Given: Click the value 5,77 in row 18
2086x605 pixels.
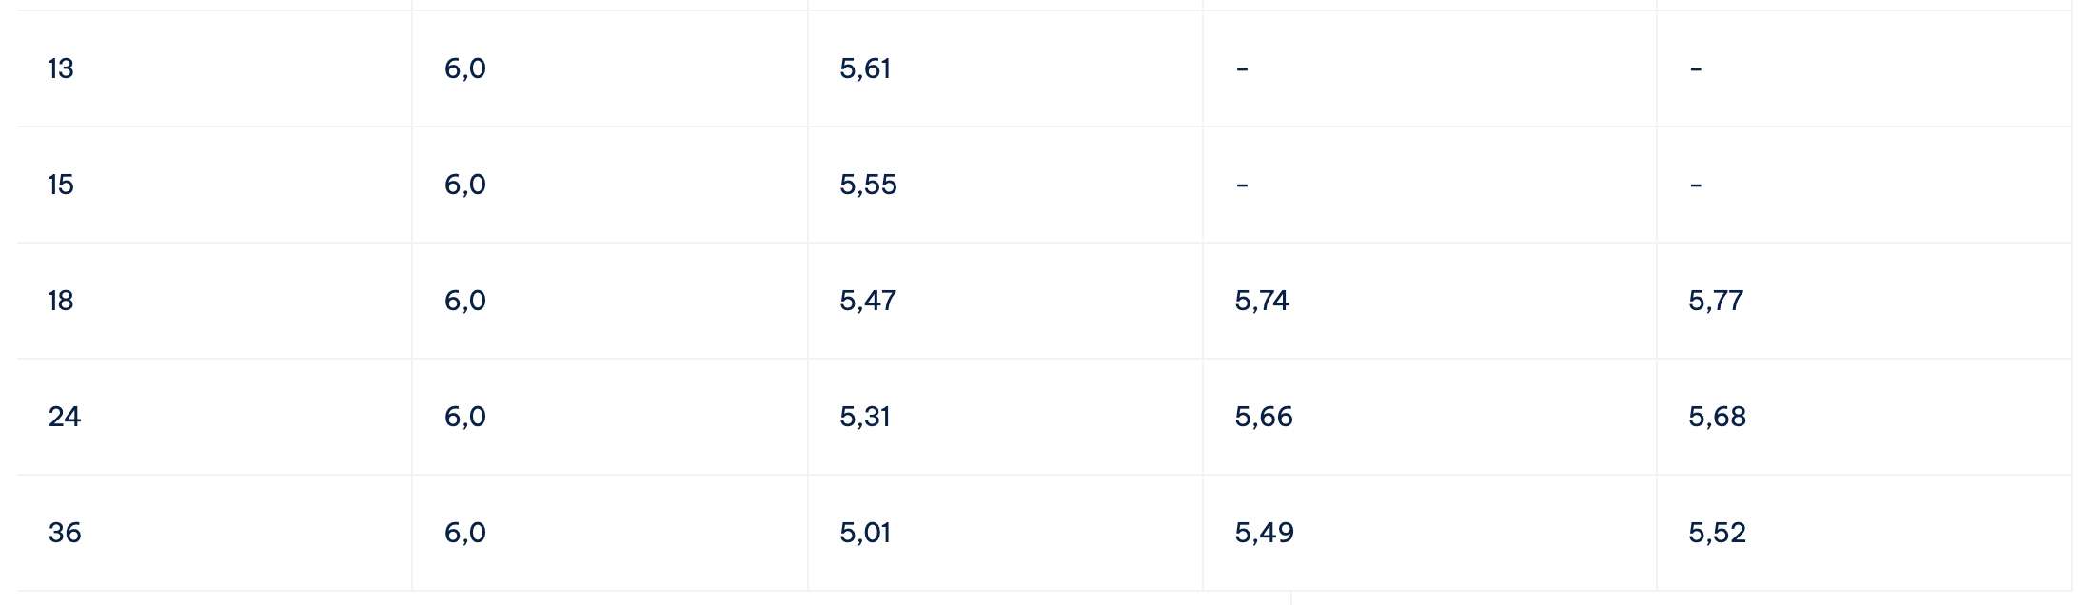Looking at the screenshot, I should click(1716, 301).
